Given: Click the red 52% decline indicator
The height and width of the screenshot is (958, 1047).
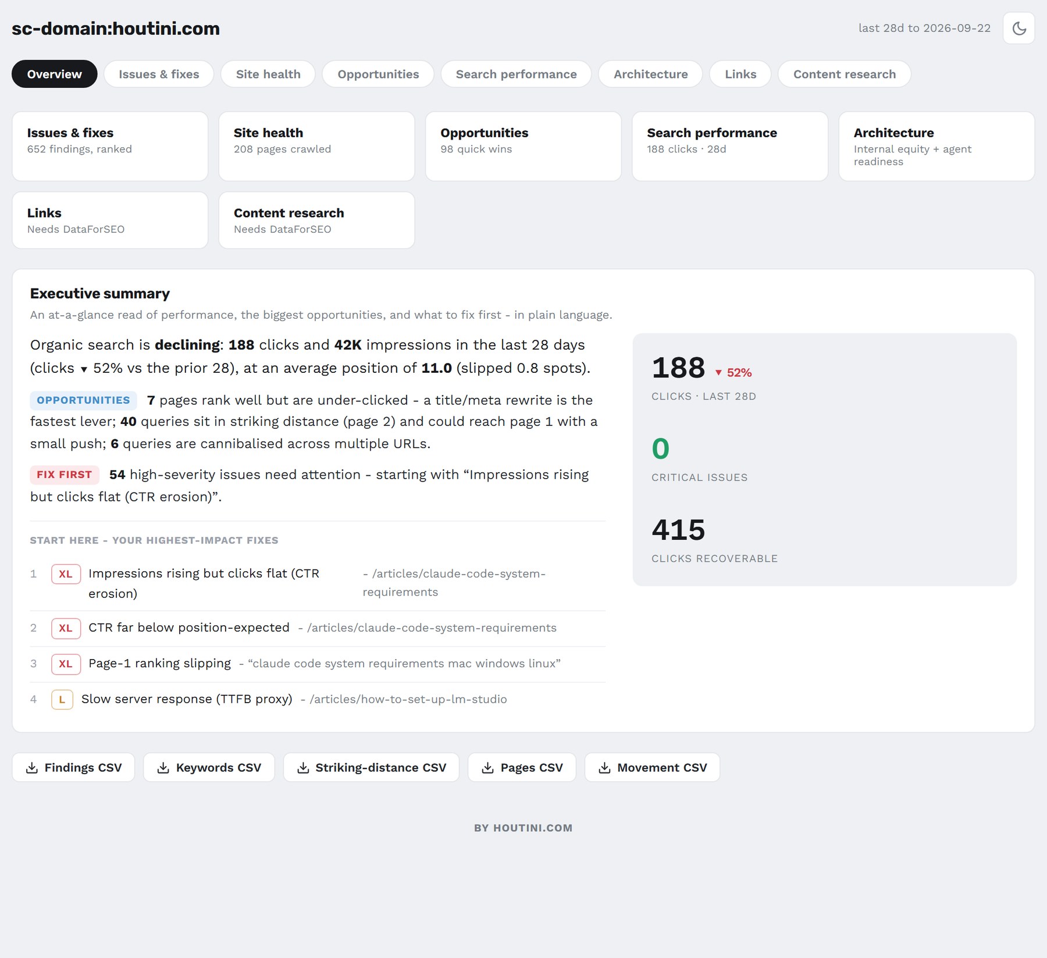Looking at the screenshot, I should (733, 373).
